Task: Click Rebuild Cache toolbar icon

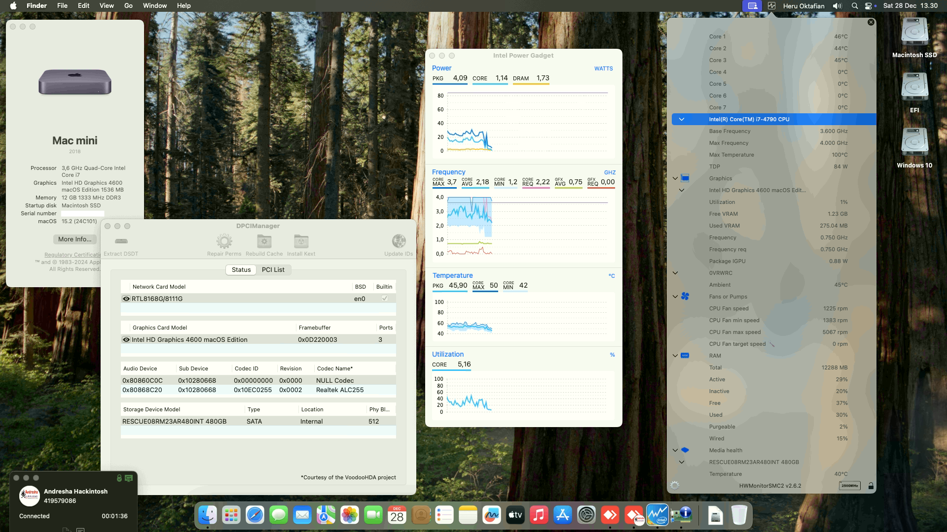Action: (x=264, y=241)
